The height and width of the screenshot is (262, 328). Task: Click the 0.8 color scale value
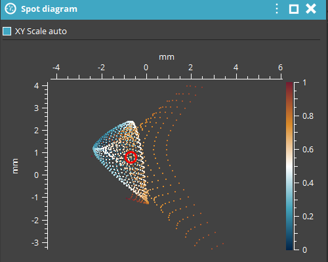click(x=308, y=116)
